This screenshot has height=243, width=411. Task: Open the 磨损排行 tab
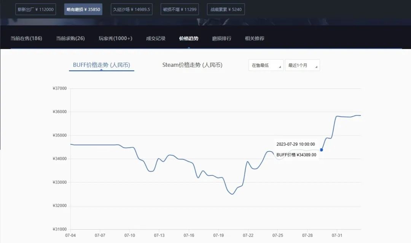pyautogui.click(x=221, y=38)
